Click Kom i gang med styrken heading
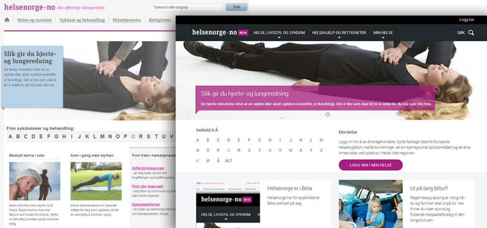Image resolution: width=487 pixels, height=228 pixels. [92, 155]
